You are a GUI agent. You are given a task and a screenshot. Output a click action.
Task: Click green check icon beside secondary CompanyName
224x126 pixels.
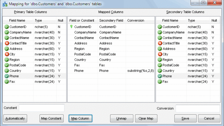[x=160, y=32]
